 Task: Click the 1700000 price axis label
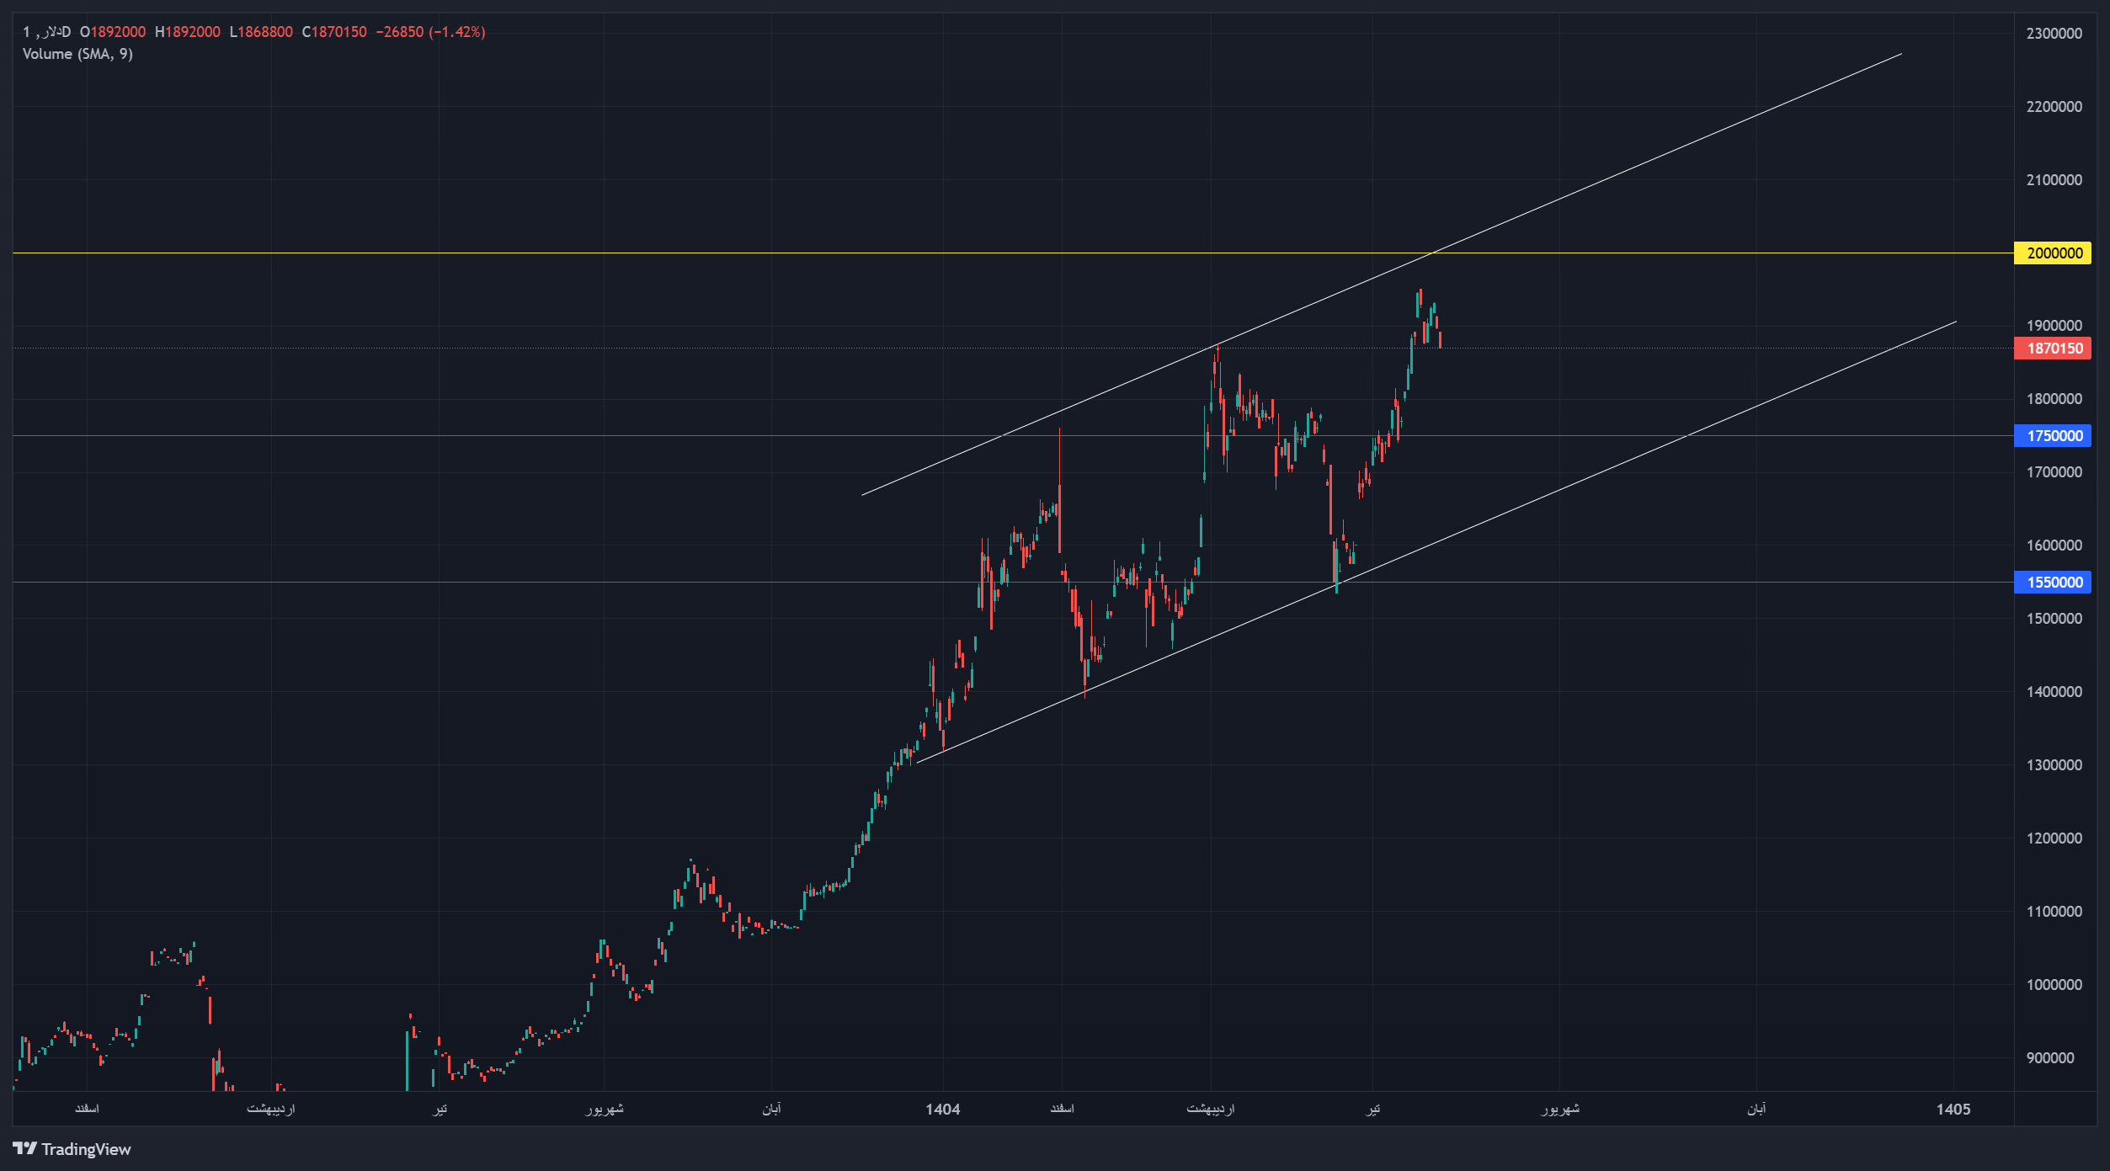tap(2054, 472)
